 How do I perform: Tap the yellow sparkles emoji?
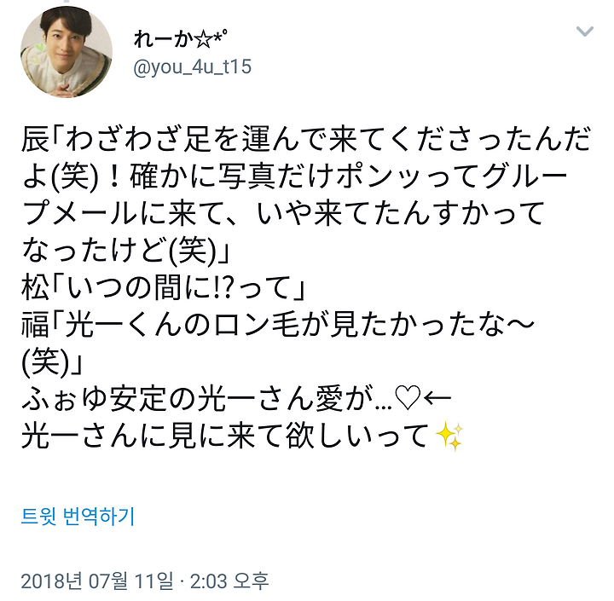click(x=449, y=436)
